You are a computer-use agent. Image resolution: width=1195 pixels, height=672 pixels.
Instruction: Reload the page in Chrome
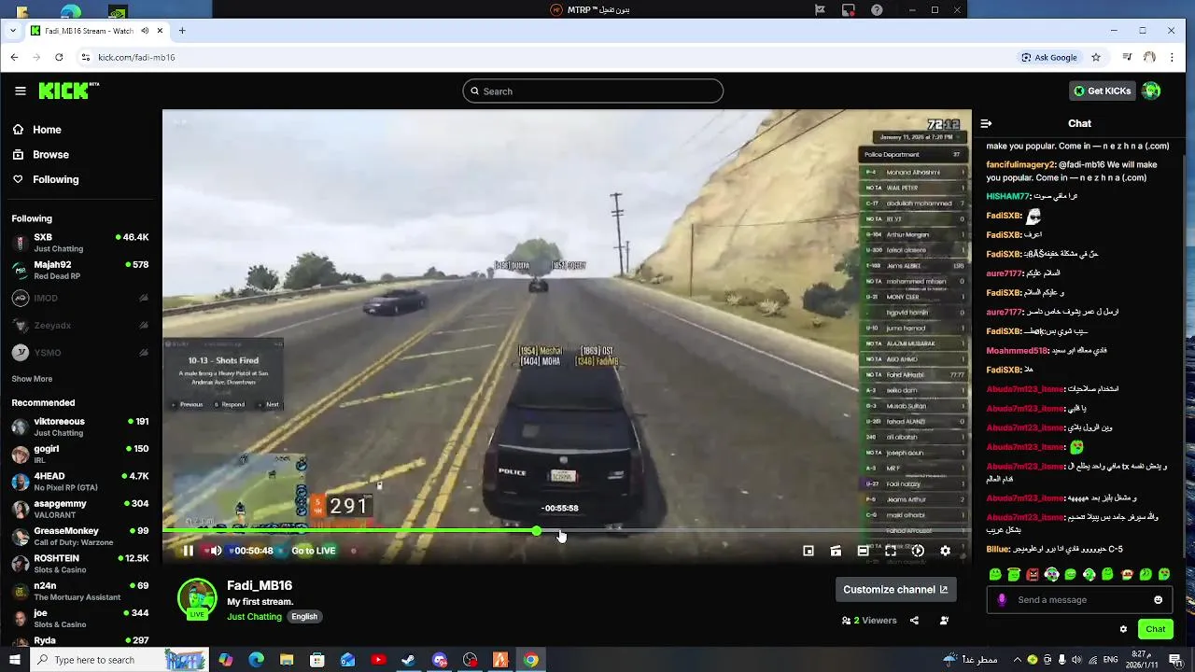pos(59,57)
